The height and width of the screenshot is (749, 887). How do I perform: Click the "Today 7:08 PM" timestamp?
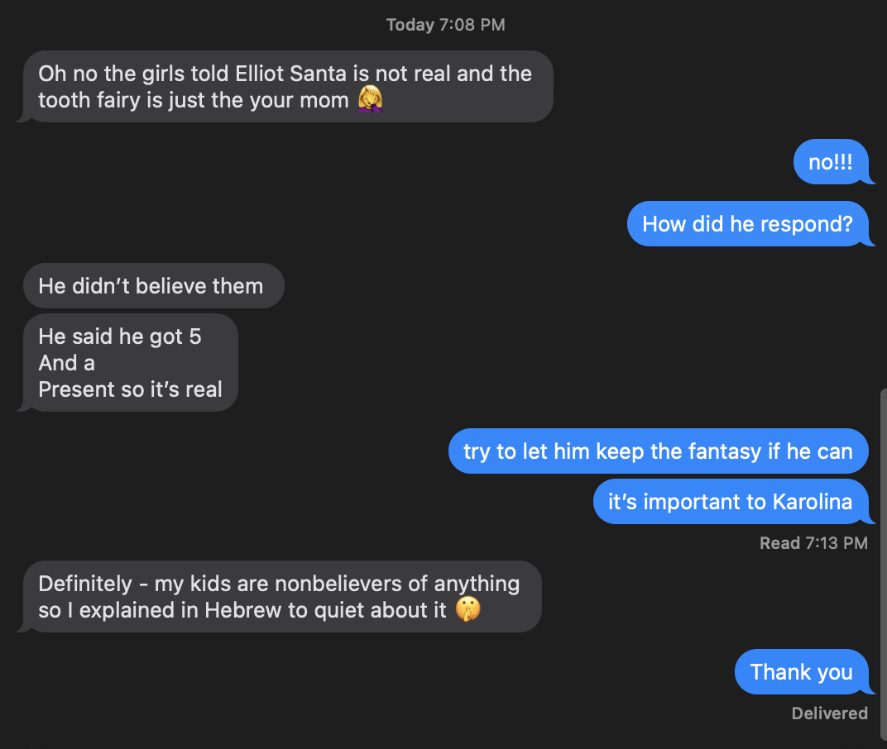(x=445, y=25)
